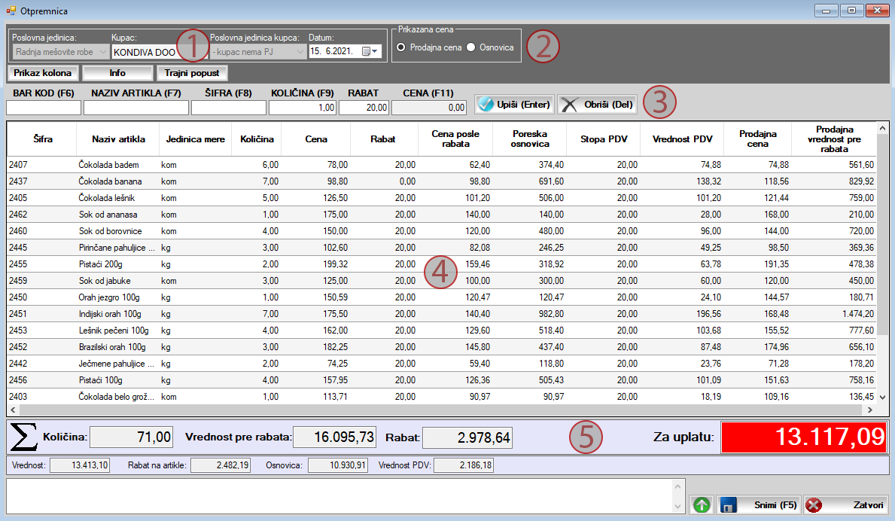Screen dimensions: 895x521
Task: Open the calendar picker in Datum field
Action: tap(367, 51)
